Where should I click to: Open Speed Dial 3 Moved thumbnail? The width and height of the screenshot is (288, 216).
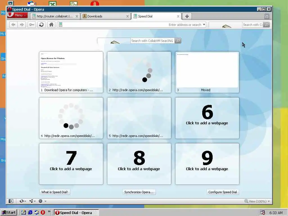point(207,72)
